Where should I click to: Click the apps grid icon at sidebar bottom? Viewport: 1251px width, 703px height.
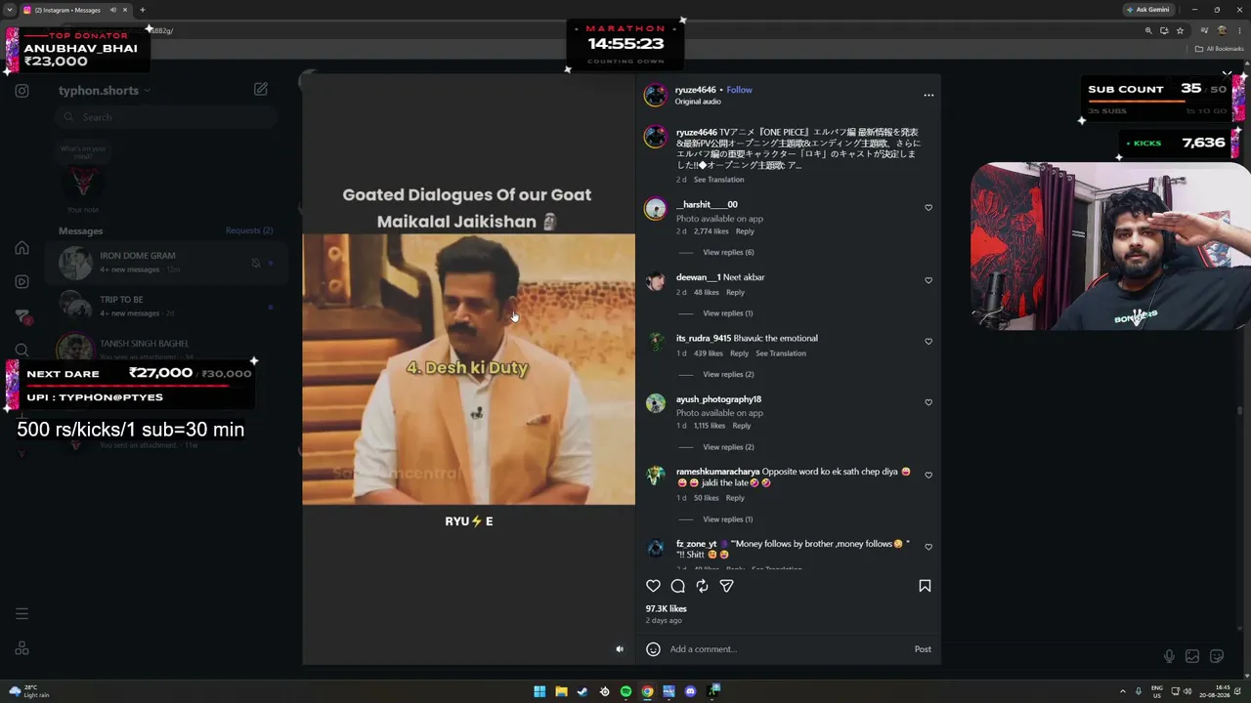coord(22,648)
